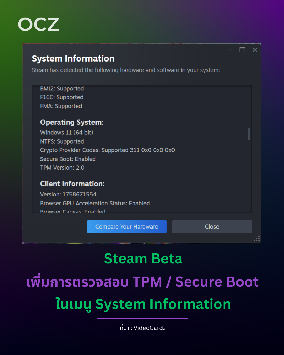
Task: Close the dialog with the X icon
Action: tap(255, 50)
